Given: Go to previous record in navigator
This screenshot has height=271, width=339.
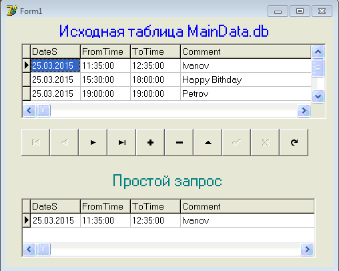Looking at the screenshot, I should click(64, 142).
